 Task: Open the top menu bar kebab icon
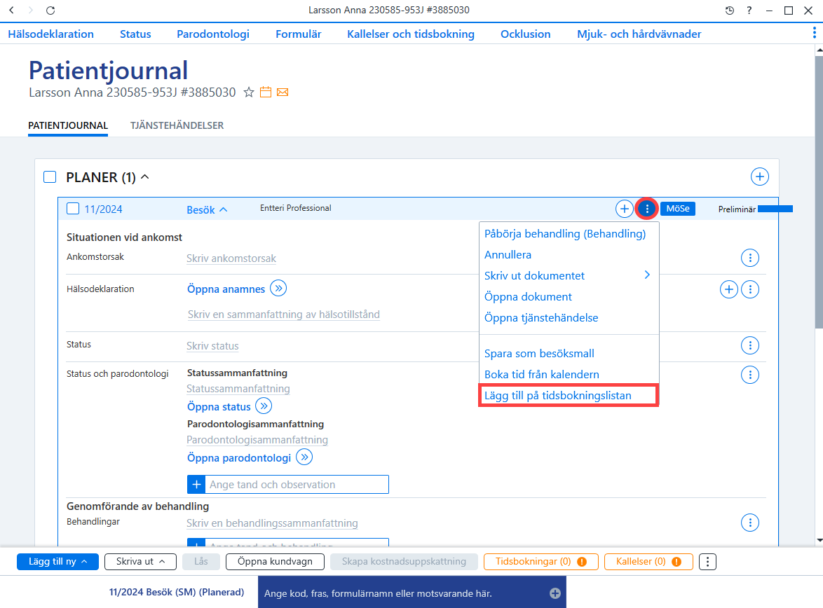[814, 33]
